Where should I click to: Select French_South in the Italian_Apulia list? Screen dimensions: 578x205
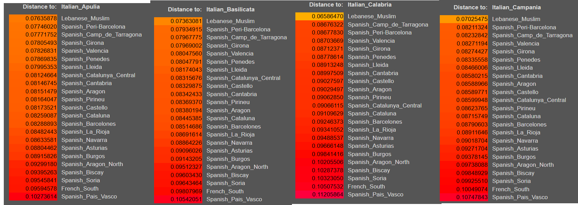80,189
